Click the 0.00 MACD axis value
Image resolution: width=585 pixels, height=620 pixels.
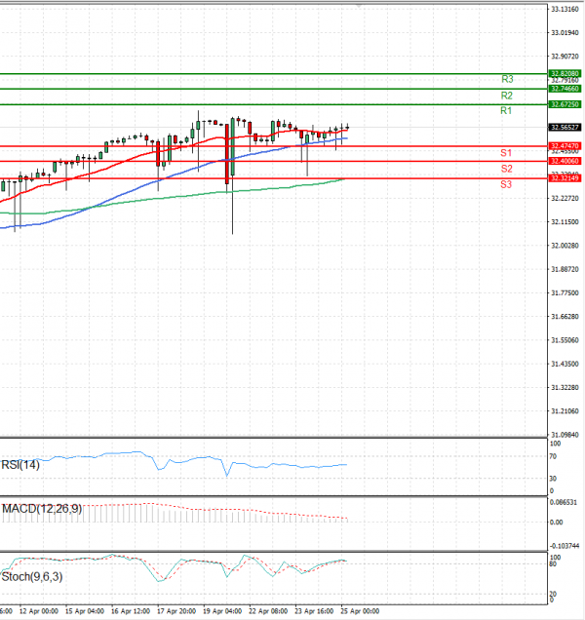point(556,523)
